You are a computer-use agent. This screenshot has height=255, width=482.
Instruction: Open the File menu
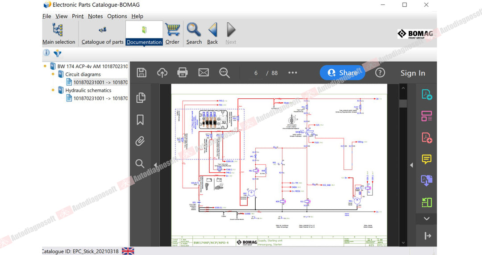[47, 17]
